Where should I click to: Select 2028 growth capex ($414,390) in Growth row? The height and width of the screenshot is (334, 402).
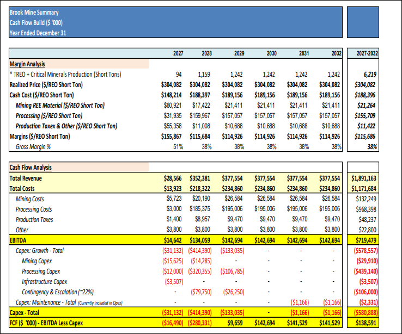[200, 251]
